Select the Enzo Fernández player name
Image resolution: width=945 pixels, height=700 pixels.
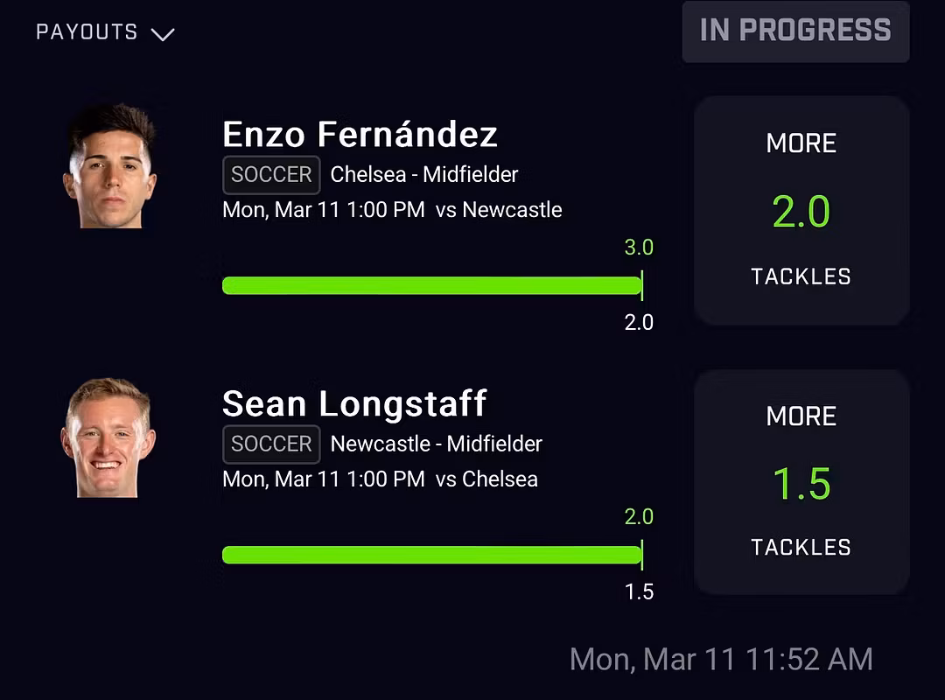click(360, 135)
